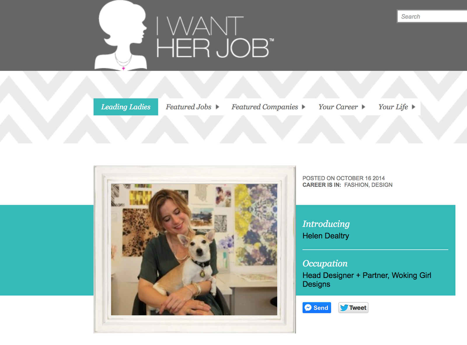This screenshot has height=345, width=467.
Task: Expand the Your Life arrow
Action: pos(414,107)
